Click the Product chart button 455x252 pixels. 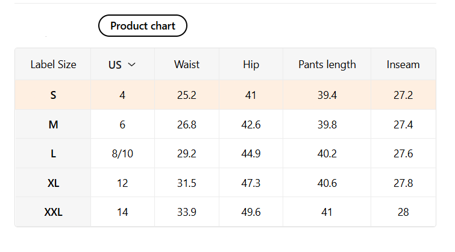click(143, 26)
